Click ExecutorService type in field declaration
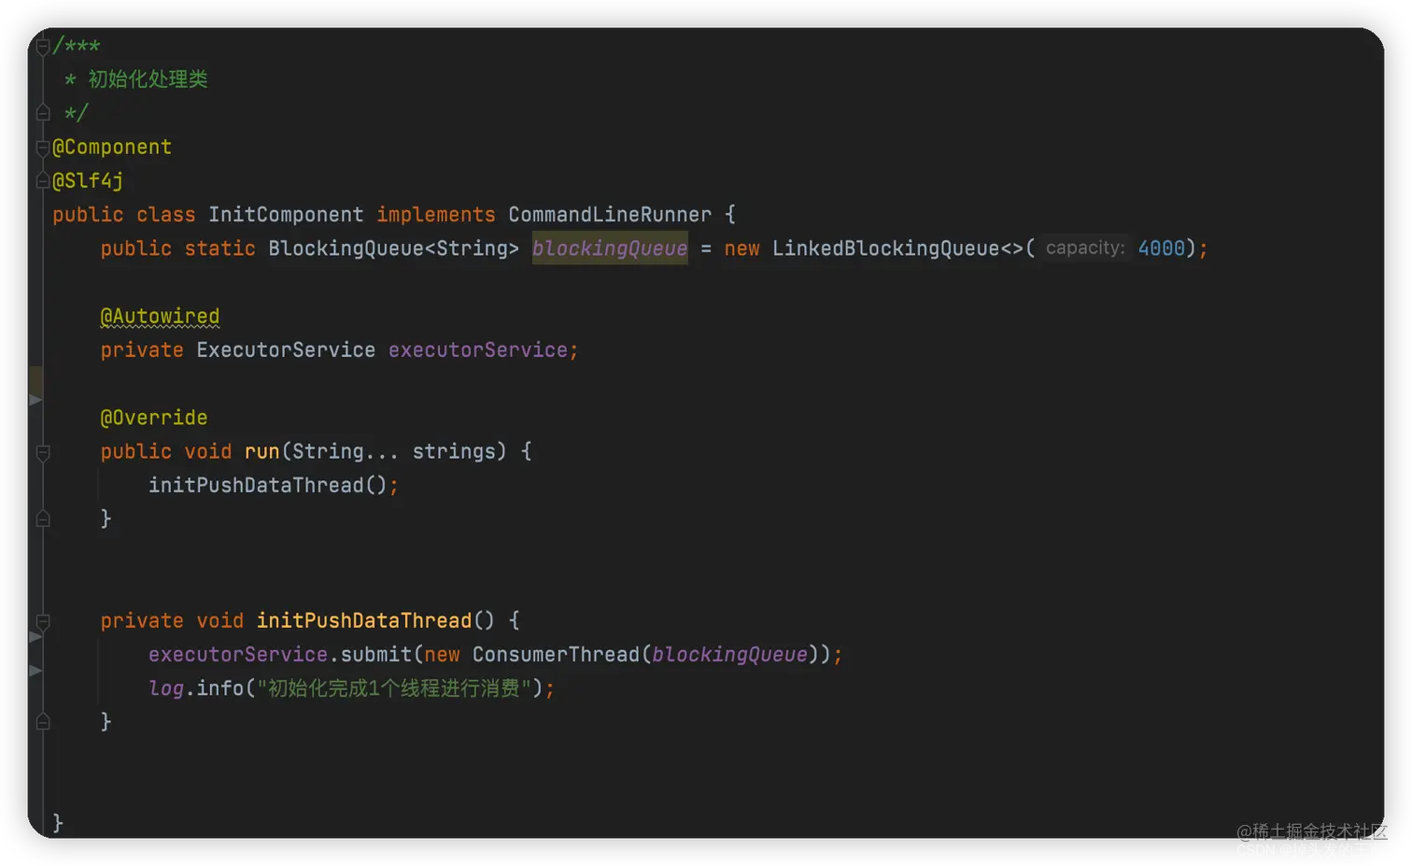The height and width of the screenshot is (866, 1412). [x=286, y=350]
